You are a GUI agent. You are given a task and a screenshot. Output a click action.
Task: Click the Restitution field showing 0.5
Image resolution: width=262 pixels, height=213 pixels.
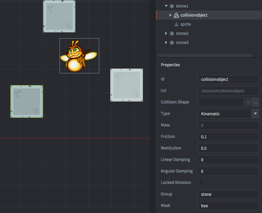click(228, 148)
